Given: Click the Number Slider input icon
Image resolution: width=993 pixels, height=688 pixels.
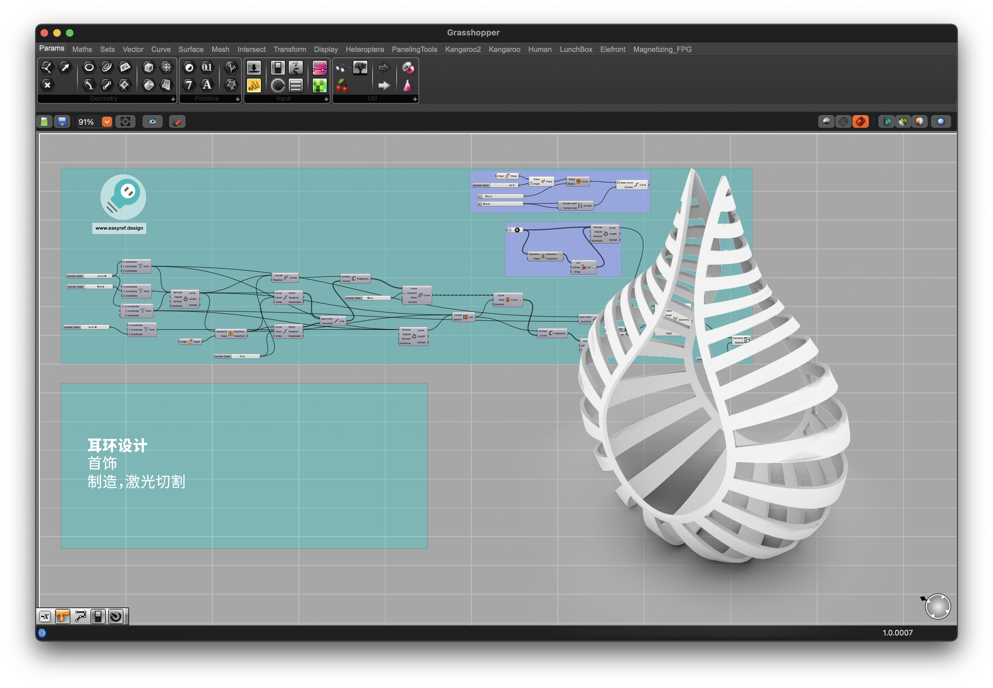Looking at the screenshot, I should pyautogui.click(x=253, y=68).
